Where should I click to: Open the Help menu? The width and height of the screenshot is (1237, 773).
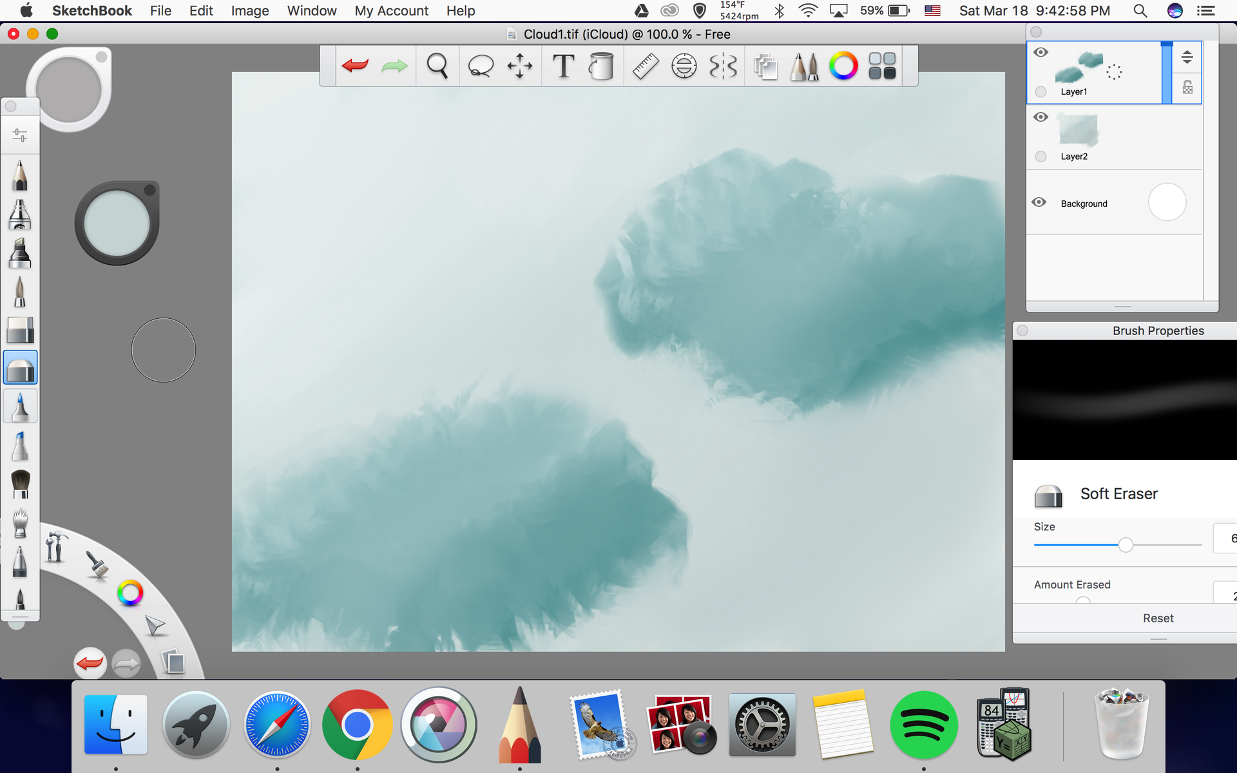tap(461, 11)
